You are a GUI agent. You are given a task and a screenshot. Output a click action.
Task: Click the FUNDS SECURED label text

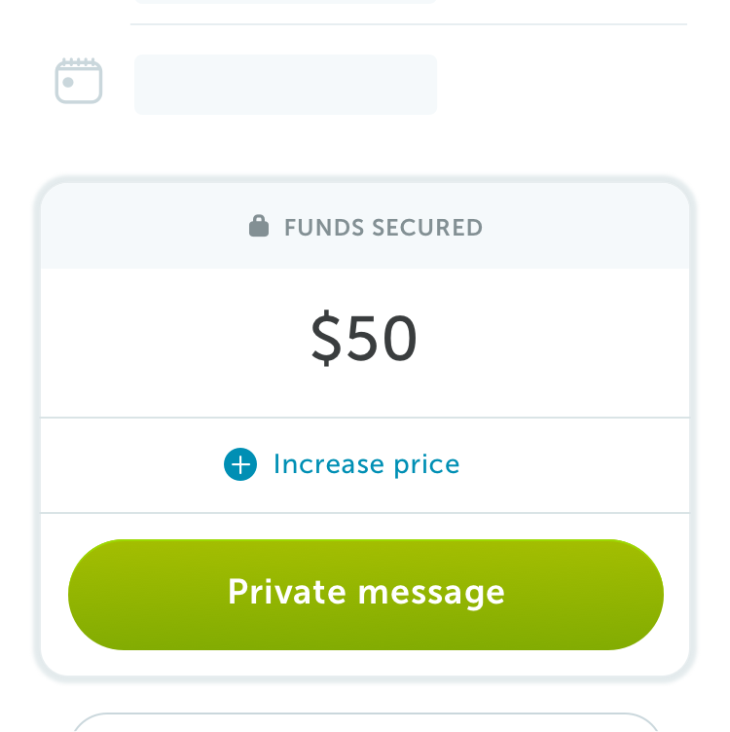[383, 228]
